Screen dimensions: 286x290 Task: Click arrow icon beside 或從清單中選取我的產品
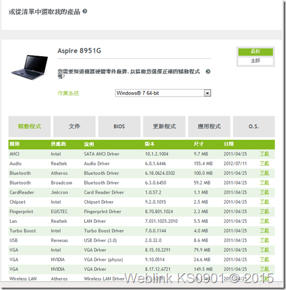[x=85, y=12]
